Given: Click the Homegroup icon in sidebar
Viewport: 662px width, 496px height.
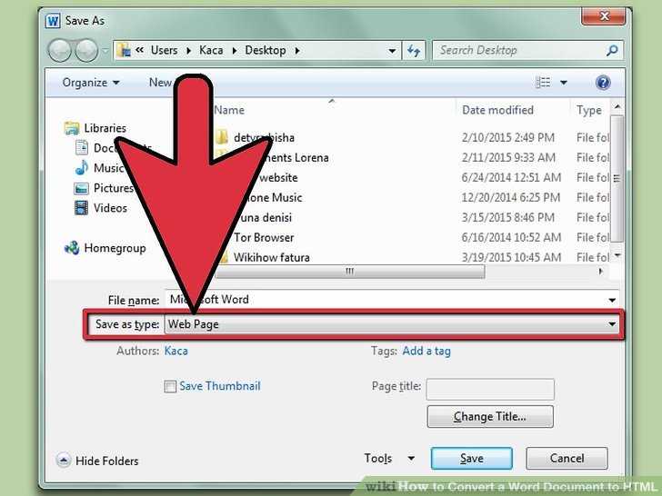Looking at the screenshot, I should pos(72,248).
